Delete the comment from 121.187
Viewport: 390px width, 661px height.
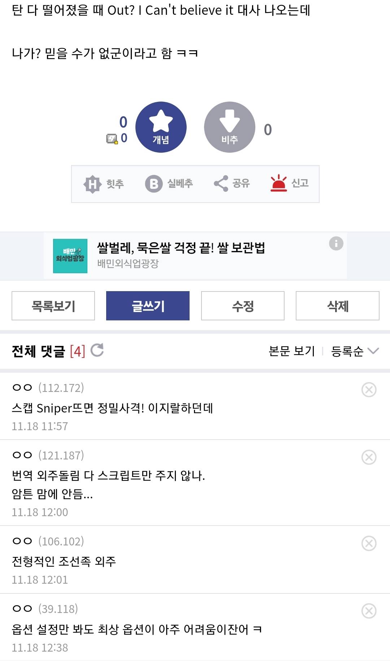[369, 457]
